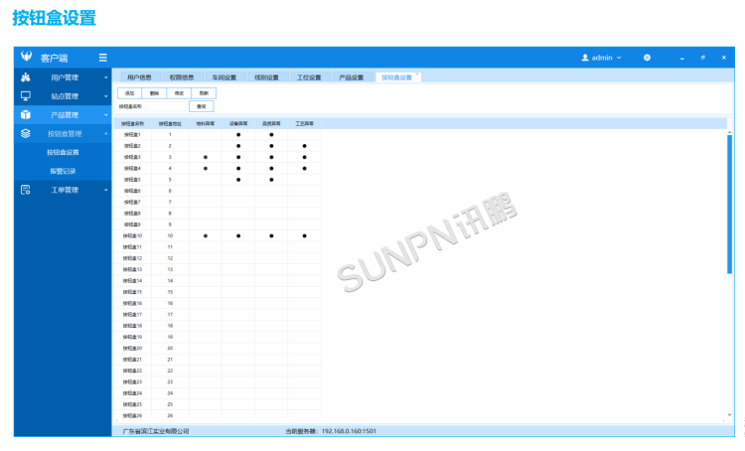Click the client logo in top-left header
Viewport: 745px width, 451px height.
click(26, 58)
